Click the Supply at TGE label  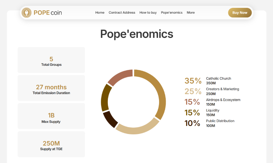pyautogui.click(x=52, y=149)
